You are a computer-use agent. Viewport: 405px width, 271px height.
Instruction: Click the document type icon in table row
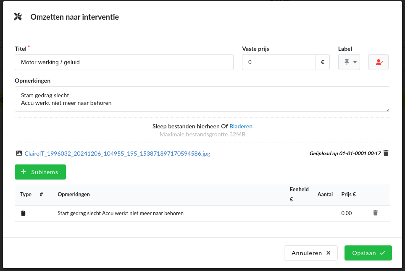coord(24,213)
